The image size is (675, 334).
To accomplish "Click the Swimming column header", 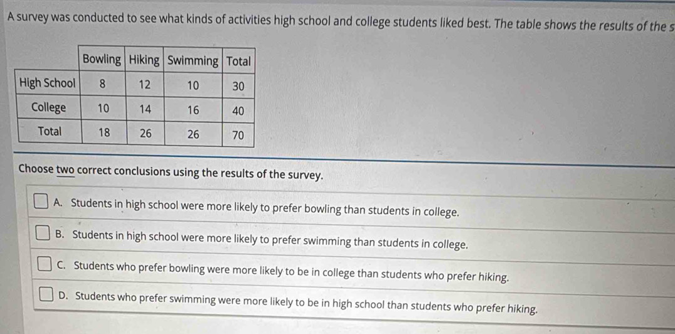I will pyautogui.click(x=193, y=61).
